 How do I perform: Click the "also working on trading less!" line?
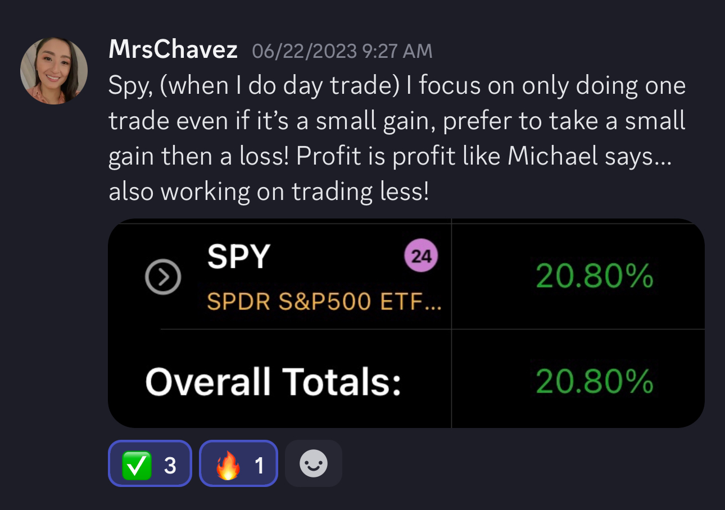click(x=269, y=192)
